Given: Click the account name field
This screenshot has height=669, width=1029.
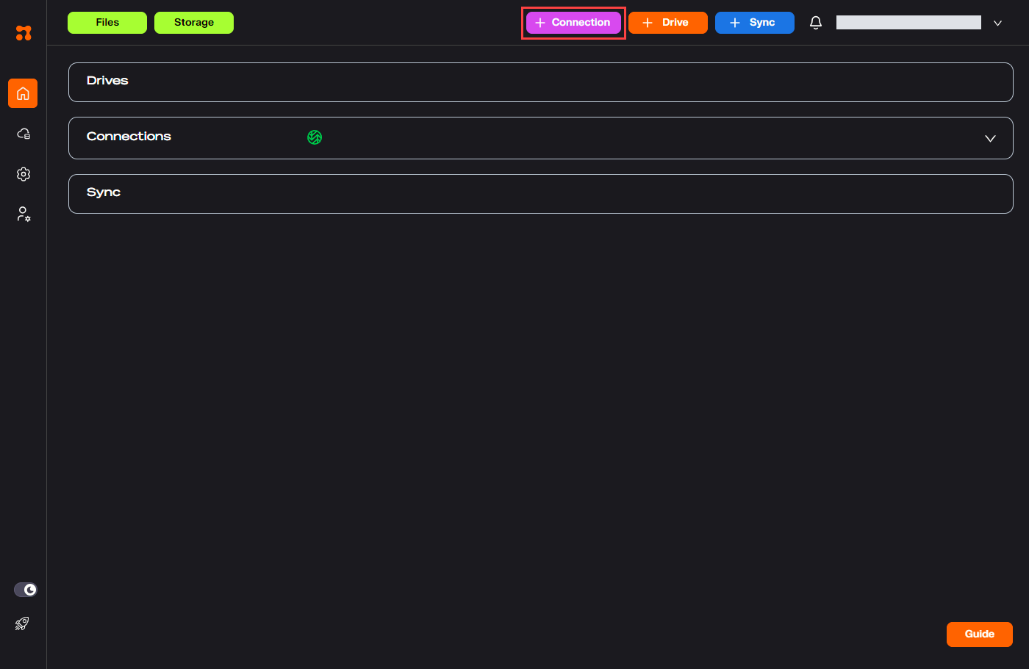Looking at the screenshot, I should click(908, 23).
